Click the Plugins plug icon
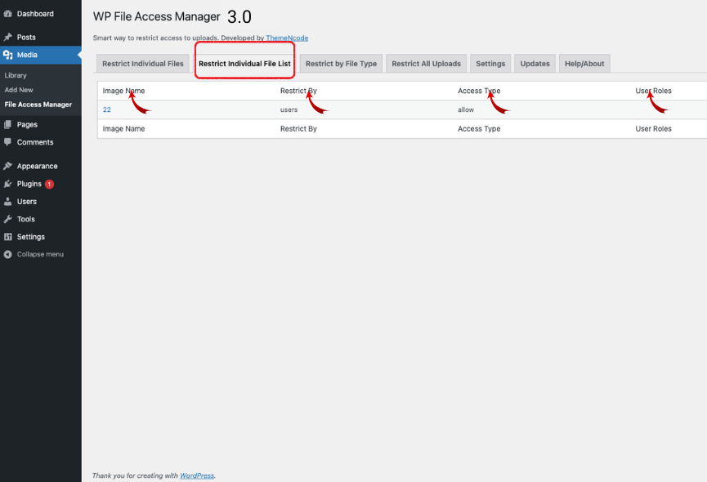This screenshot has width=707, height=482. tap(7, 184)
